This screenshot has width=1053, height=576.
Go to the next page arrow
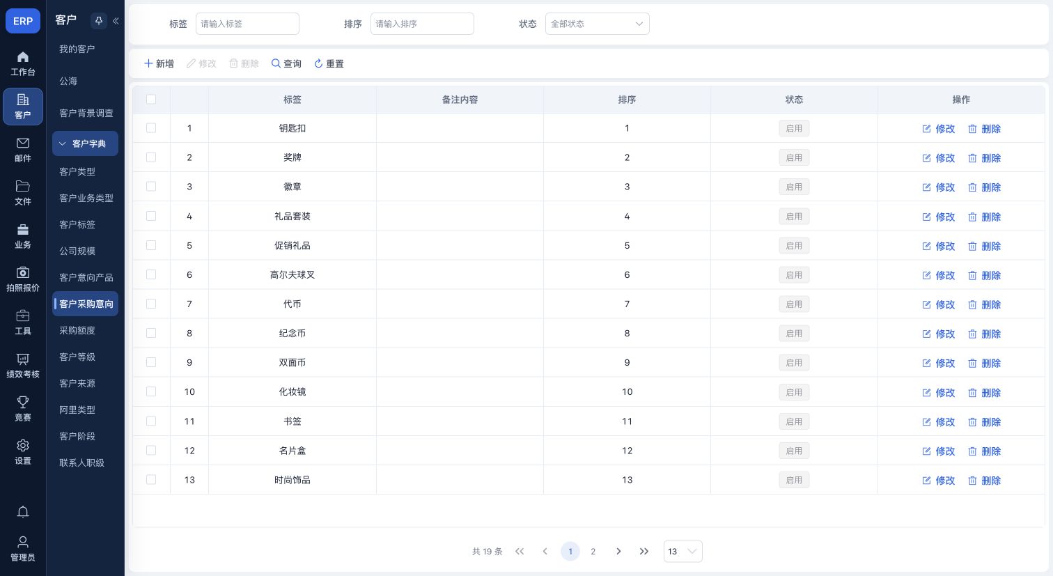coord(618,551)
